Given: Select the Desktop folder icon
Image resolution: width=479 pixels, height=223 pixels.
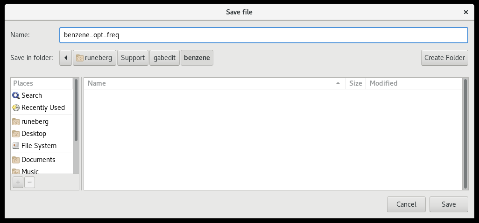Looking at the screenshot, I should click(x=16, y=134).
